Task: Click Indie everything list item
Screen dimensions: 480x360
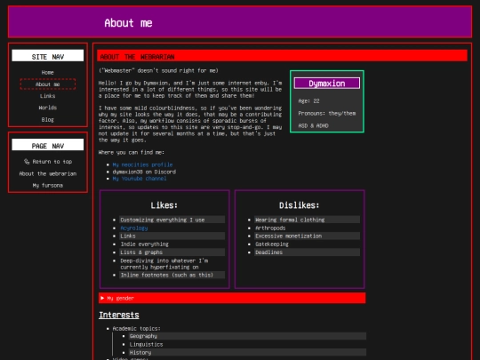Action: coord(145,244)
